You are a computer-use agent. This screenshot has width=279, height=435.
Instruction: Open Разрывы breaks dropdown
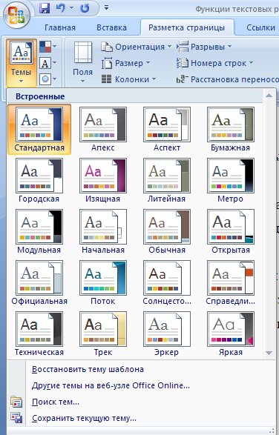204,47
